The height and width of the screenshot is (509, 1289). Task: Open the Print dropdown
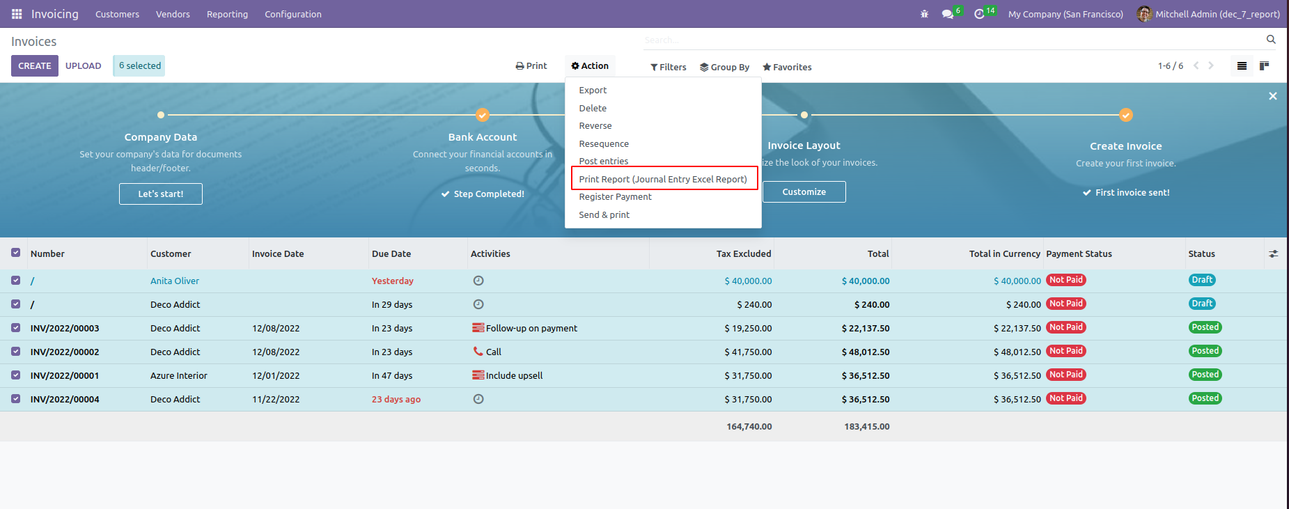(x=531, y=66)
